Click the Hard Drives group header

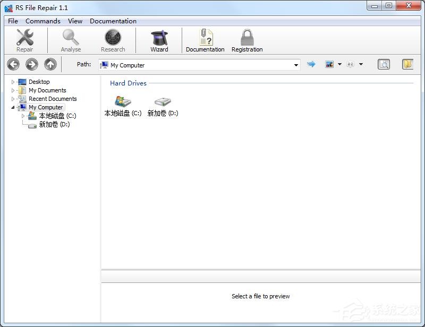click(128, 83)
